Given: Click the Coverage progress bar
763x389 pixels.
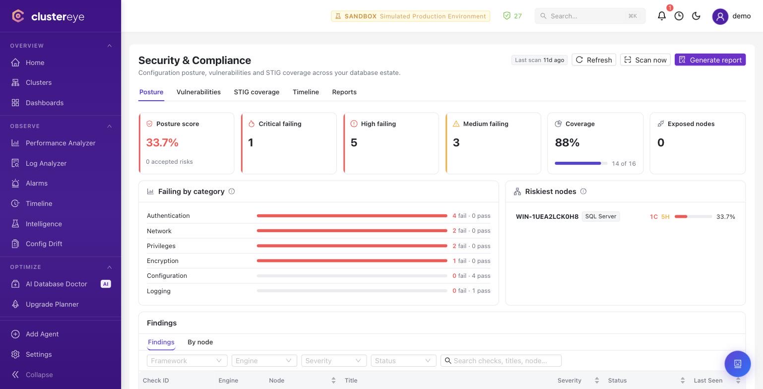Looking at the screenshot, I should pos(581,163).
